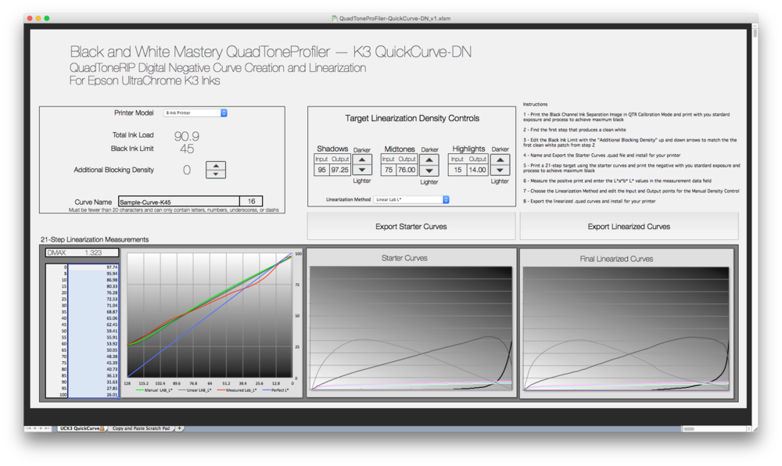Open the Printer Model dropdown
Viewport: 782px width, 466px height.
click(x=195, y=113)
